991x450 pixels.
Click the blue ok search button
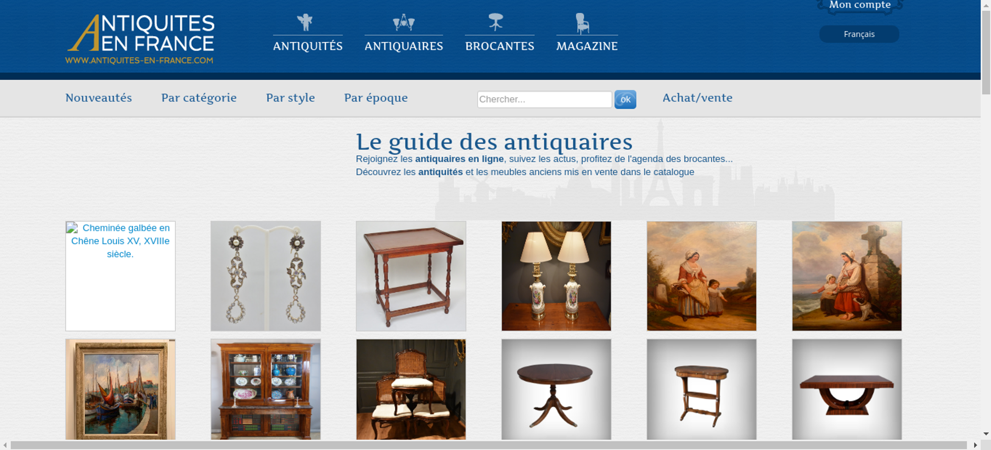[625, 100]
